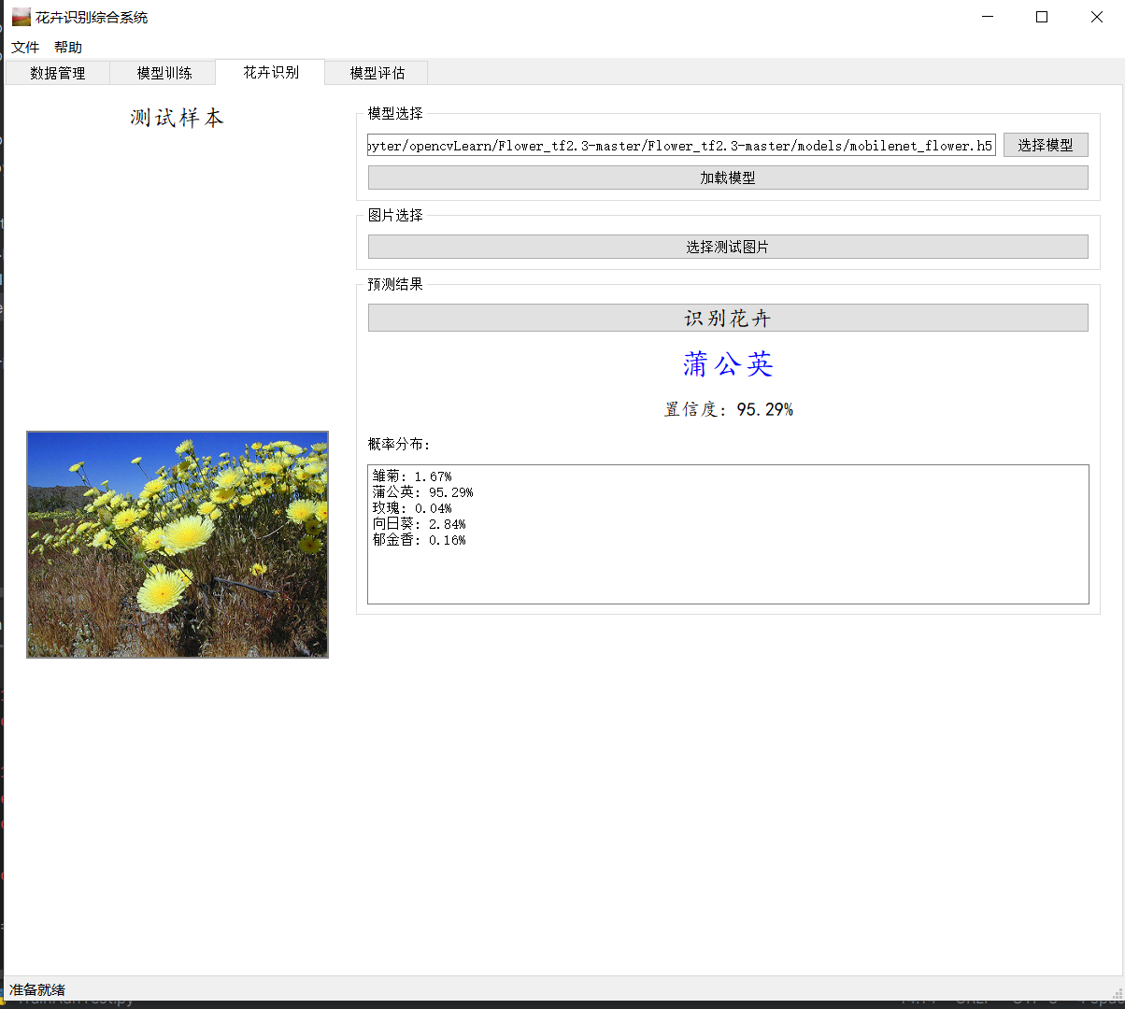Click the 预测结果 group title

pos(395,284)
